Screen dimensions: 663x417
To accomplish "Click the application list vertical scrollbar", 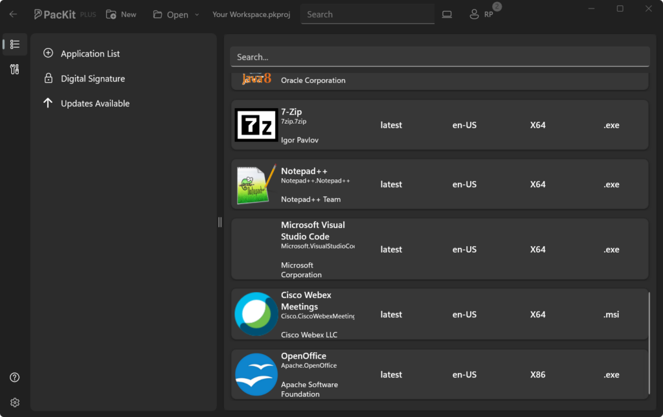I will click(x=649, y=343).
